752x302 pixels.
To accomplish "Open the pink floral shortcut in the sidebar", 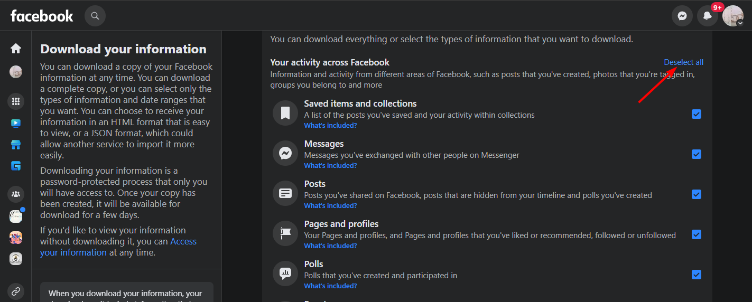I will tap(16, 238).
